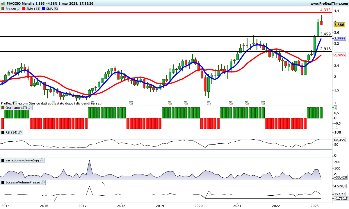Image resolution: width=349 pixels, height=209 pixels.
Task: Click the variazionevolume5gg panel label
Action: 22,160
